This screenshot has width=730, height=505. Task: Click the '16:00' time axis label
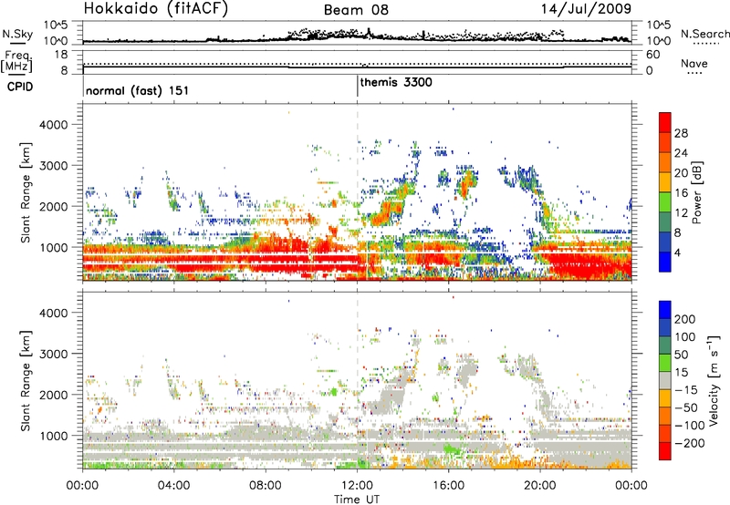pyautogui.click(x=448, y=486)
